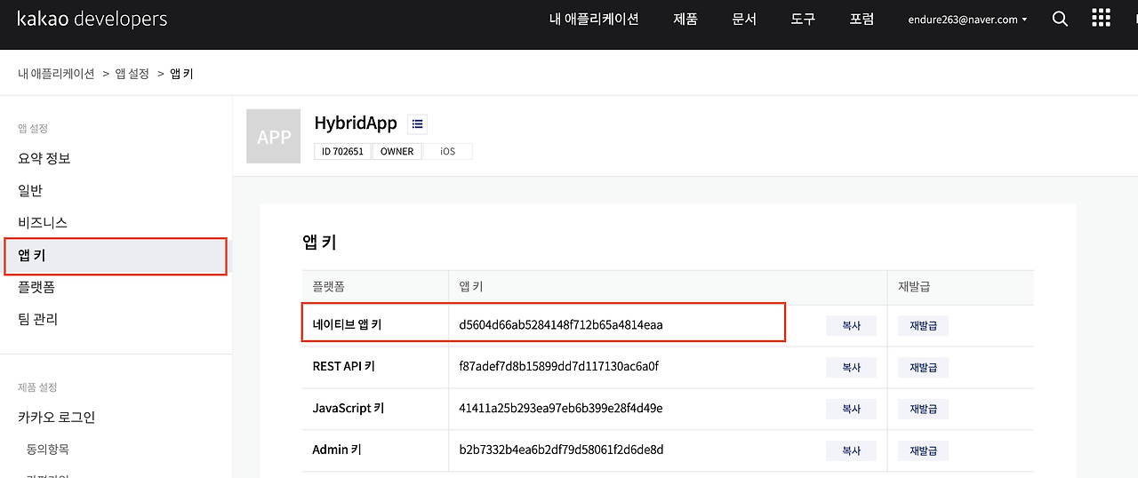
Task: Open the 도구 menu in header
Action: (803, 19)
